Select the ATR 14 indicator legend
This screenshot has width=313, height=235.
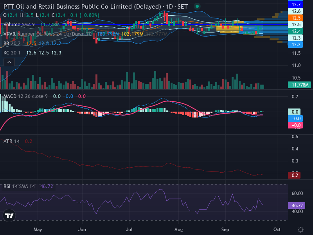coord(12,141)
